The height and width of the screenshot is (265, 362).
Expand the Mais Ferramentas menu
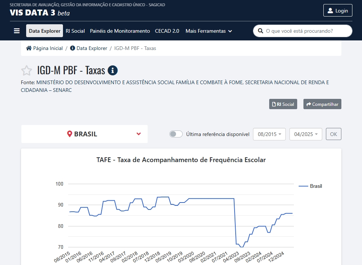click(208, 31)
